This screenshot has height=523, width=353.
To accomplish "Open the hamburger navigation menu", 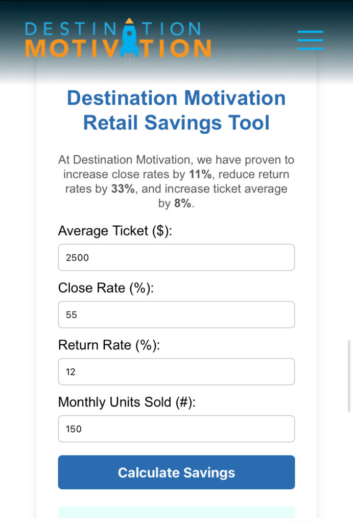I will point(310,40).
